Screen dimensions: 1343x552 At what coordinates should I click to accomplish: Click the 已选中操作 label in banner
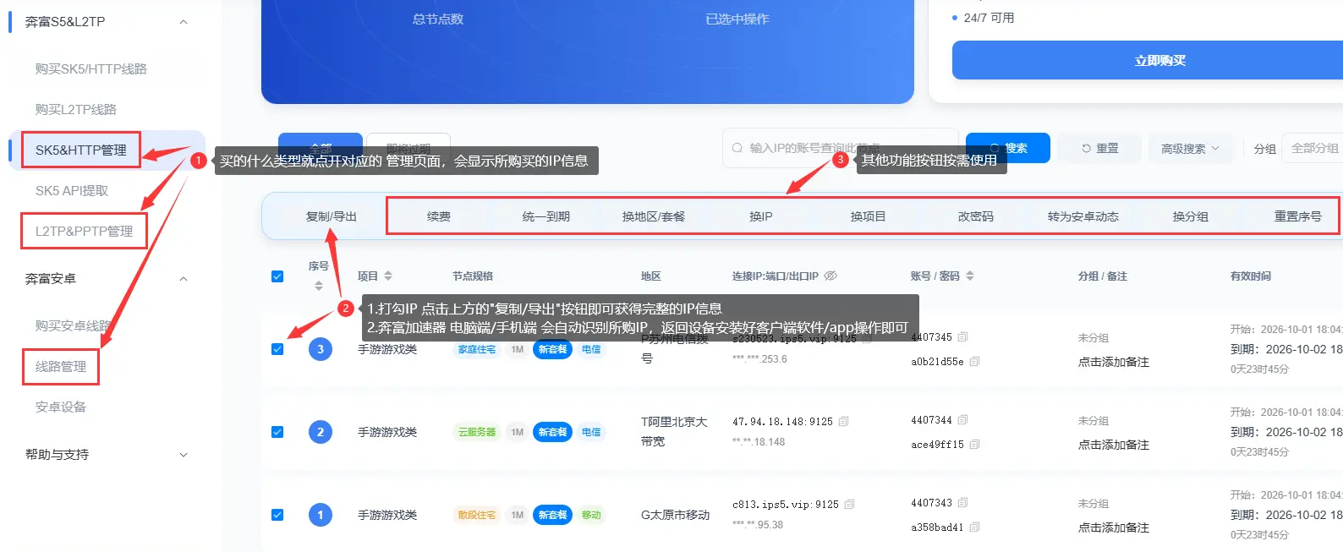(737, 19)
